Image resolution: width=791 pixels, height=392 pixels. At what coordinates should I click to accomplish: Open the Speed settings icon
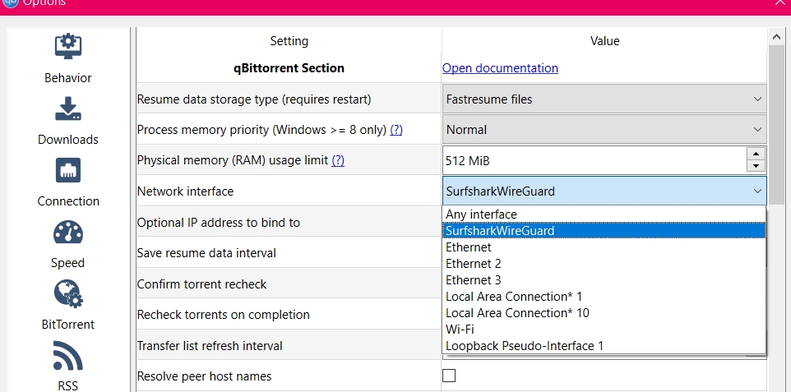pos(67,233)
